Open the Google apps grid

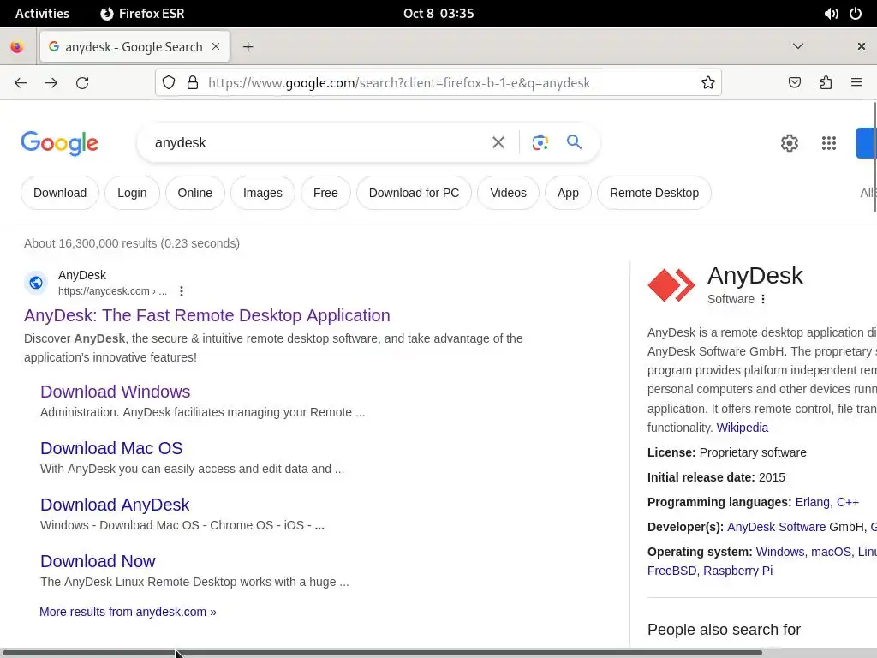pyautogui.click(x=829, y=143)
